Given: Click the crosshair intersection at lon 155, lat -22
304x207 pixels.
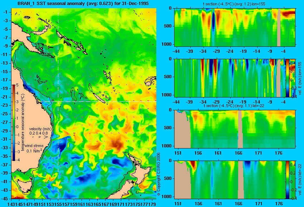Looking at the screenshot, I should point(58,101).
